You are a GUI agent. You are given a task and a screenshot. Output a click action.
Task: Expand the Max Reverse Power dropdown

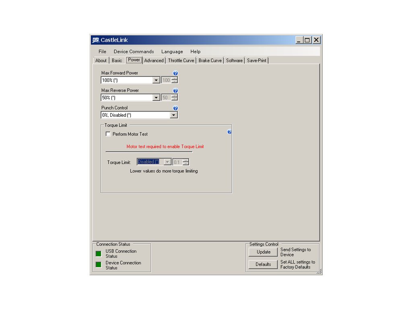(156, 98)
